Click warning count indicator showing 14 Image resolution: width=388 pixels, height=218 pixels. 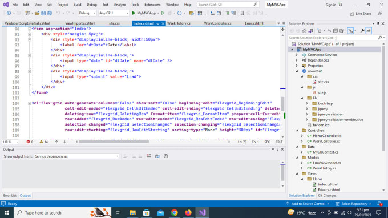pyautogui.click(x=43, y=142)
